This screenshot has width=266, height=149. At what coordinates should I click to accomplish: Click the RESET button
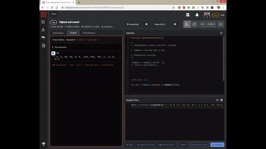(x=183, y=145)
